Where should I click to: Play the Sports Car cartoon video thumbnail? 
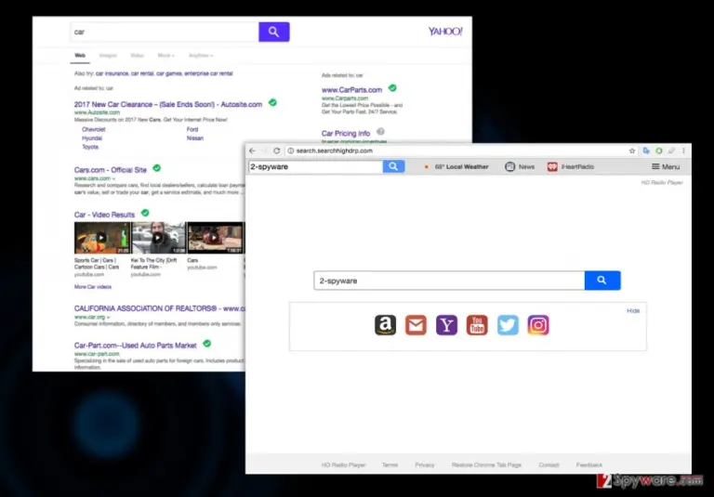pos(102,238)
